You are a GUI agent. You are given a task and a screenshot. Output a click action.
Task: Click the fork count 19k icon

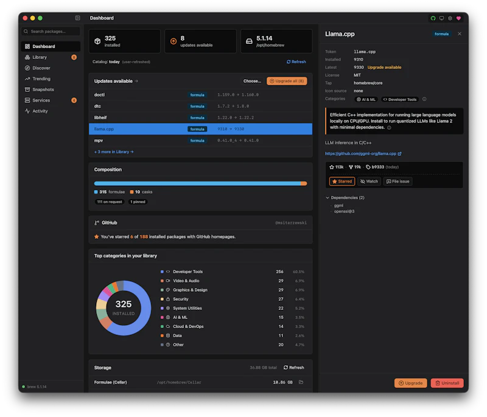(351, 167)
